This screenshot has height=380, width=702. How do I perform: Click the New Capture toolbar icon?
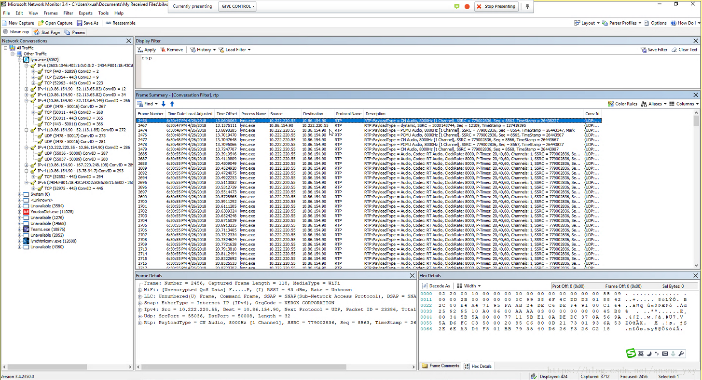(5, 23)
